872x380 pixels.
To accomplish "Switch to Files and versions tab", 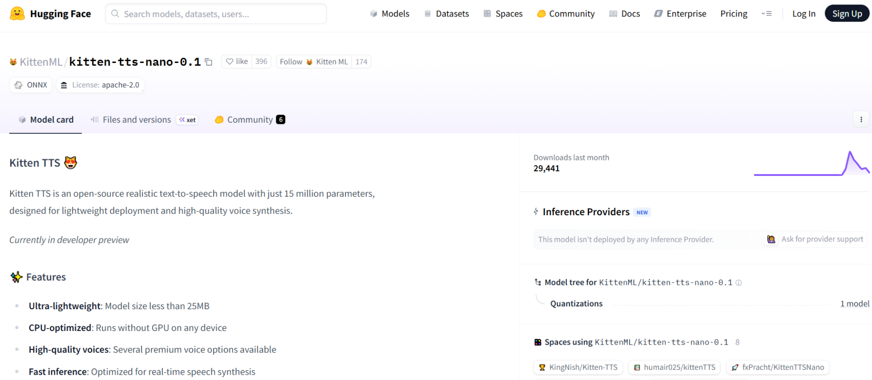I will pos(137,120).
